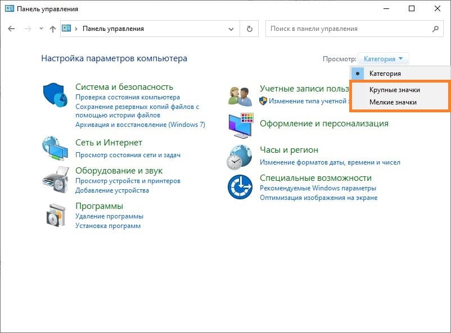Click Панель управления breadcrumb in address bar
Viewport: 451px width, 333px height.
(113, 29)
